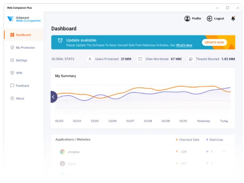
Task: Click the Users Protected 21 MM value
Action: tap(126, 59)
